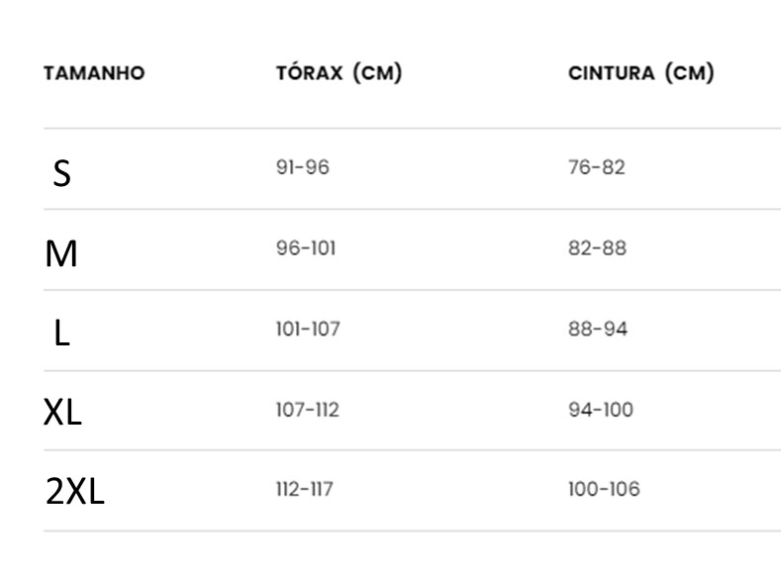Click the (CM) unit in TÓRAX header
This screenshot has height=575, width=781.
[x=377, y=73]
